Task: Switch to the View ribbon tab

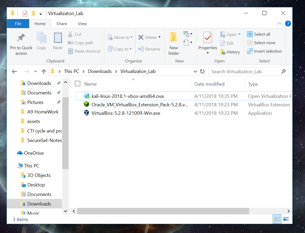Action: click(82, 24)
